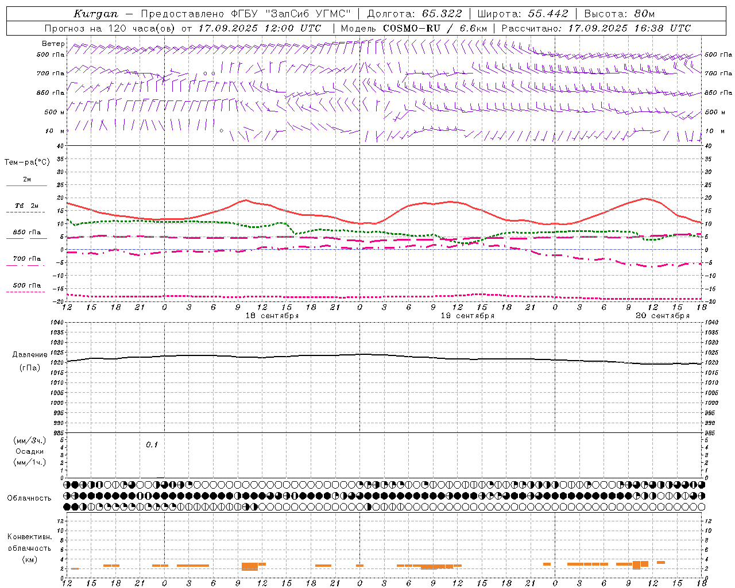This screenshot has width=735, height=588.
Task: Click the (км) unit label of convective cloudiness
Action: tap(29, 559)
